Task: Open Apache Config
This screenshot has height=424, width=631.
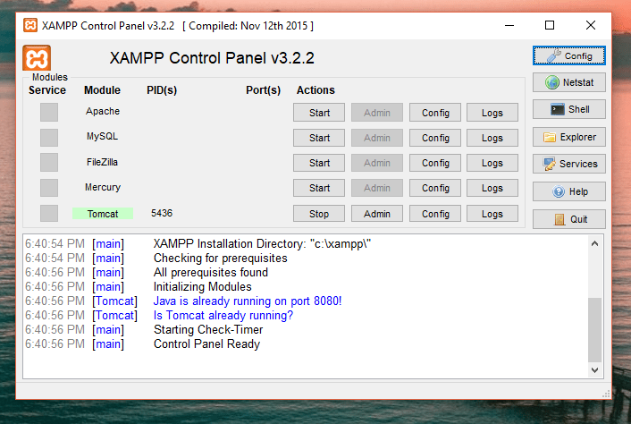Action: pos(435,113)
